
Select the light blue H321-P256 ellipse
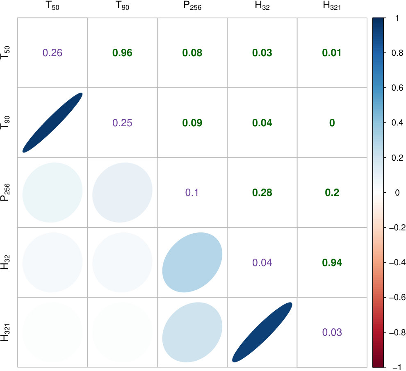pyautogui.click(x=192, y=332)
